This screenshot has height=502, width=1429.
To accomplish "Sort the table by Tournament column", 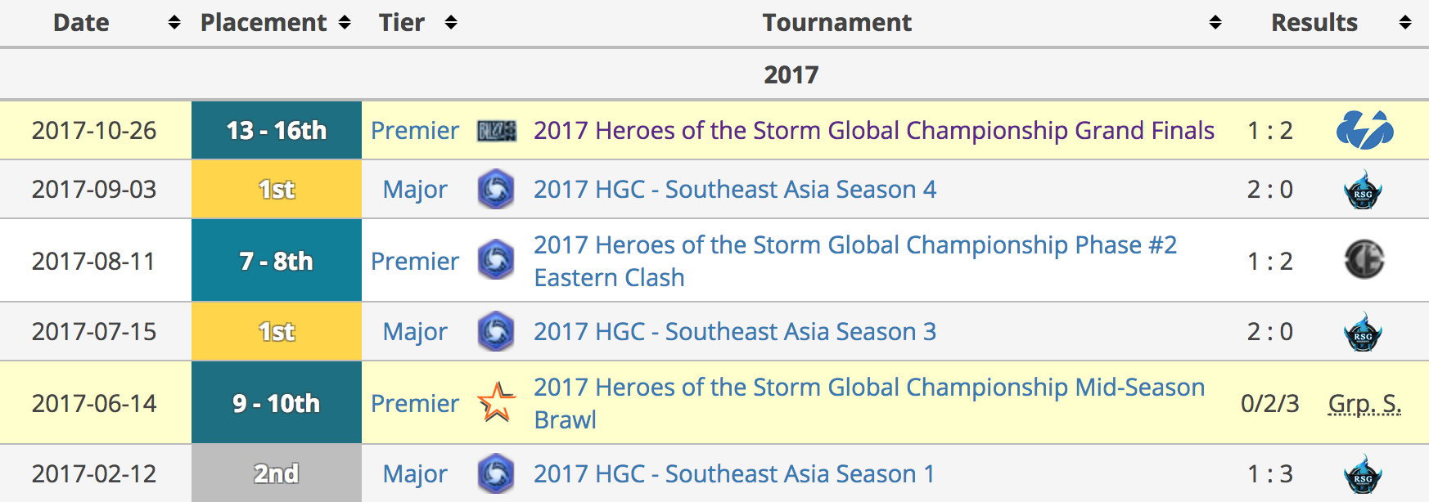I will (1215, 23).
